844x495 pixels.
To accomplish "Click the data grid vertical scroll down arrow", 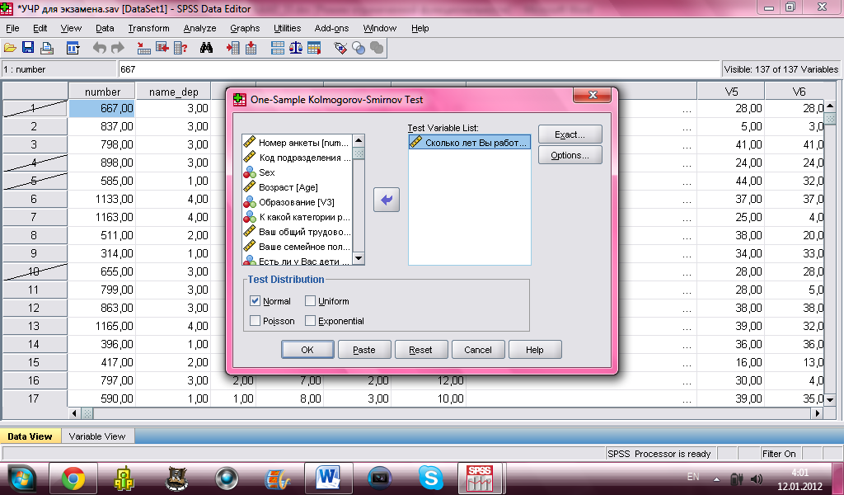I will 830,399.
